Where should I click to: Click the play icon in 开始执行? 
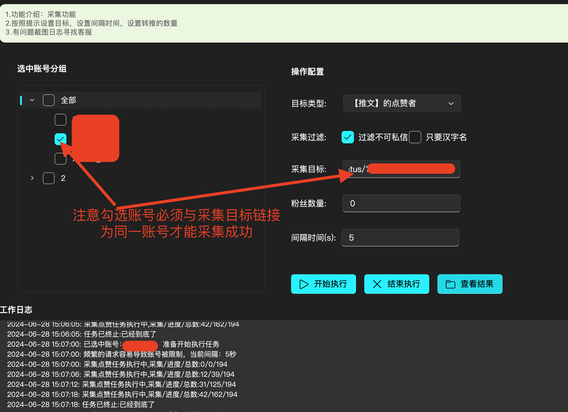(304, 284)
